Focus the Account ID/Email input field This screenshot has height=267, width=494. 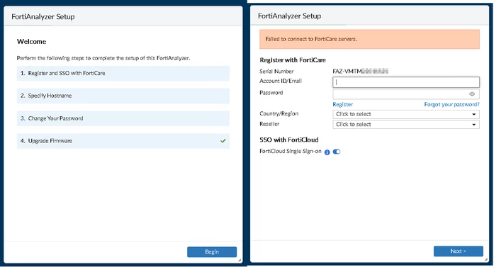click(406, 82)
